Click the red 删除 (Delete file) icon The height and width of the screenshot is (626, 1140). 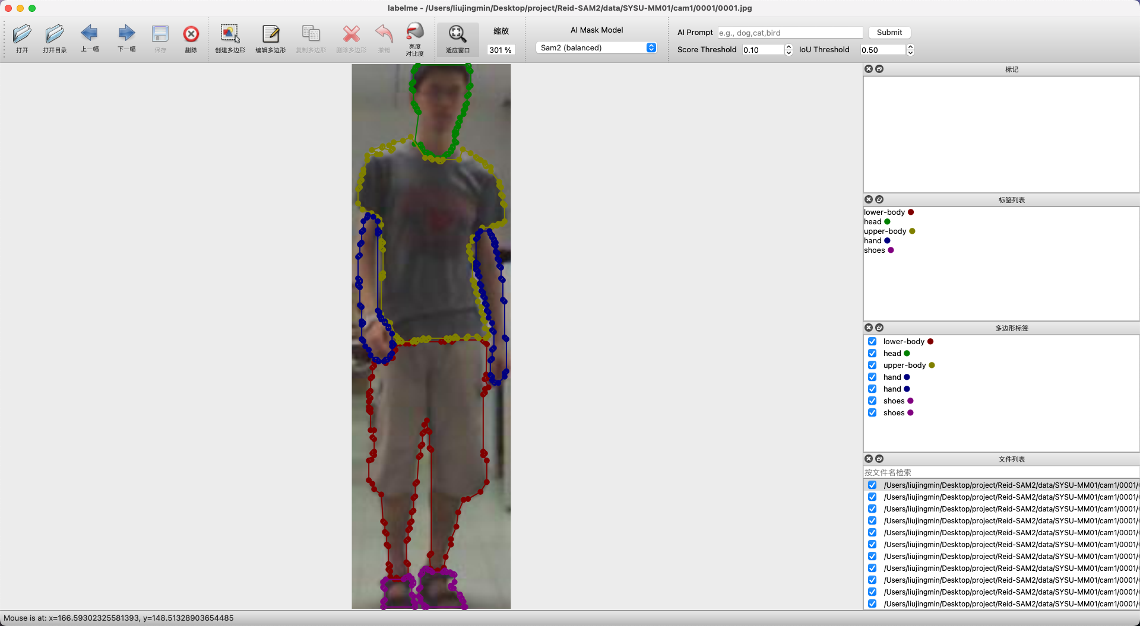click(x=191, y=34)
